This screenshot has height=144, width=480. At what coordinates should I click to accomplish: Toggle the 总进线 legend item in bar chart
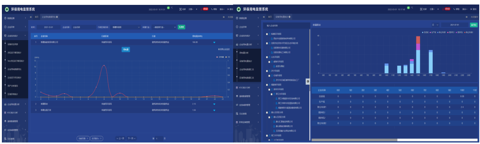pos(426,32)
